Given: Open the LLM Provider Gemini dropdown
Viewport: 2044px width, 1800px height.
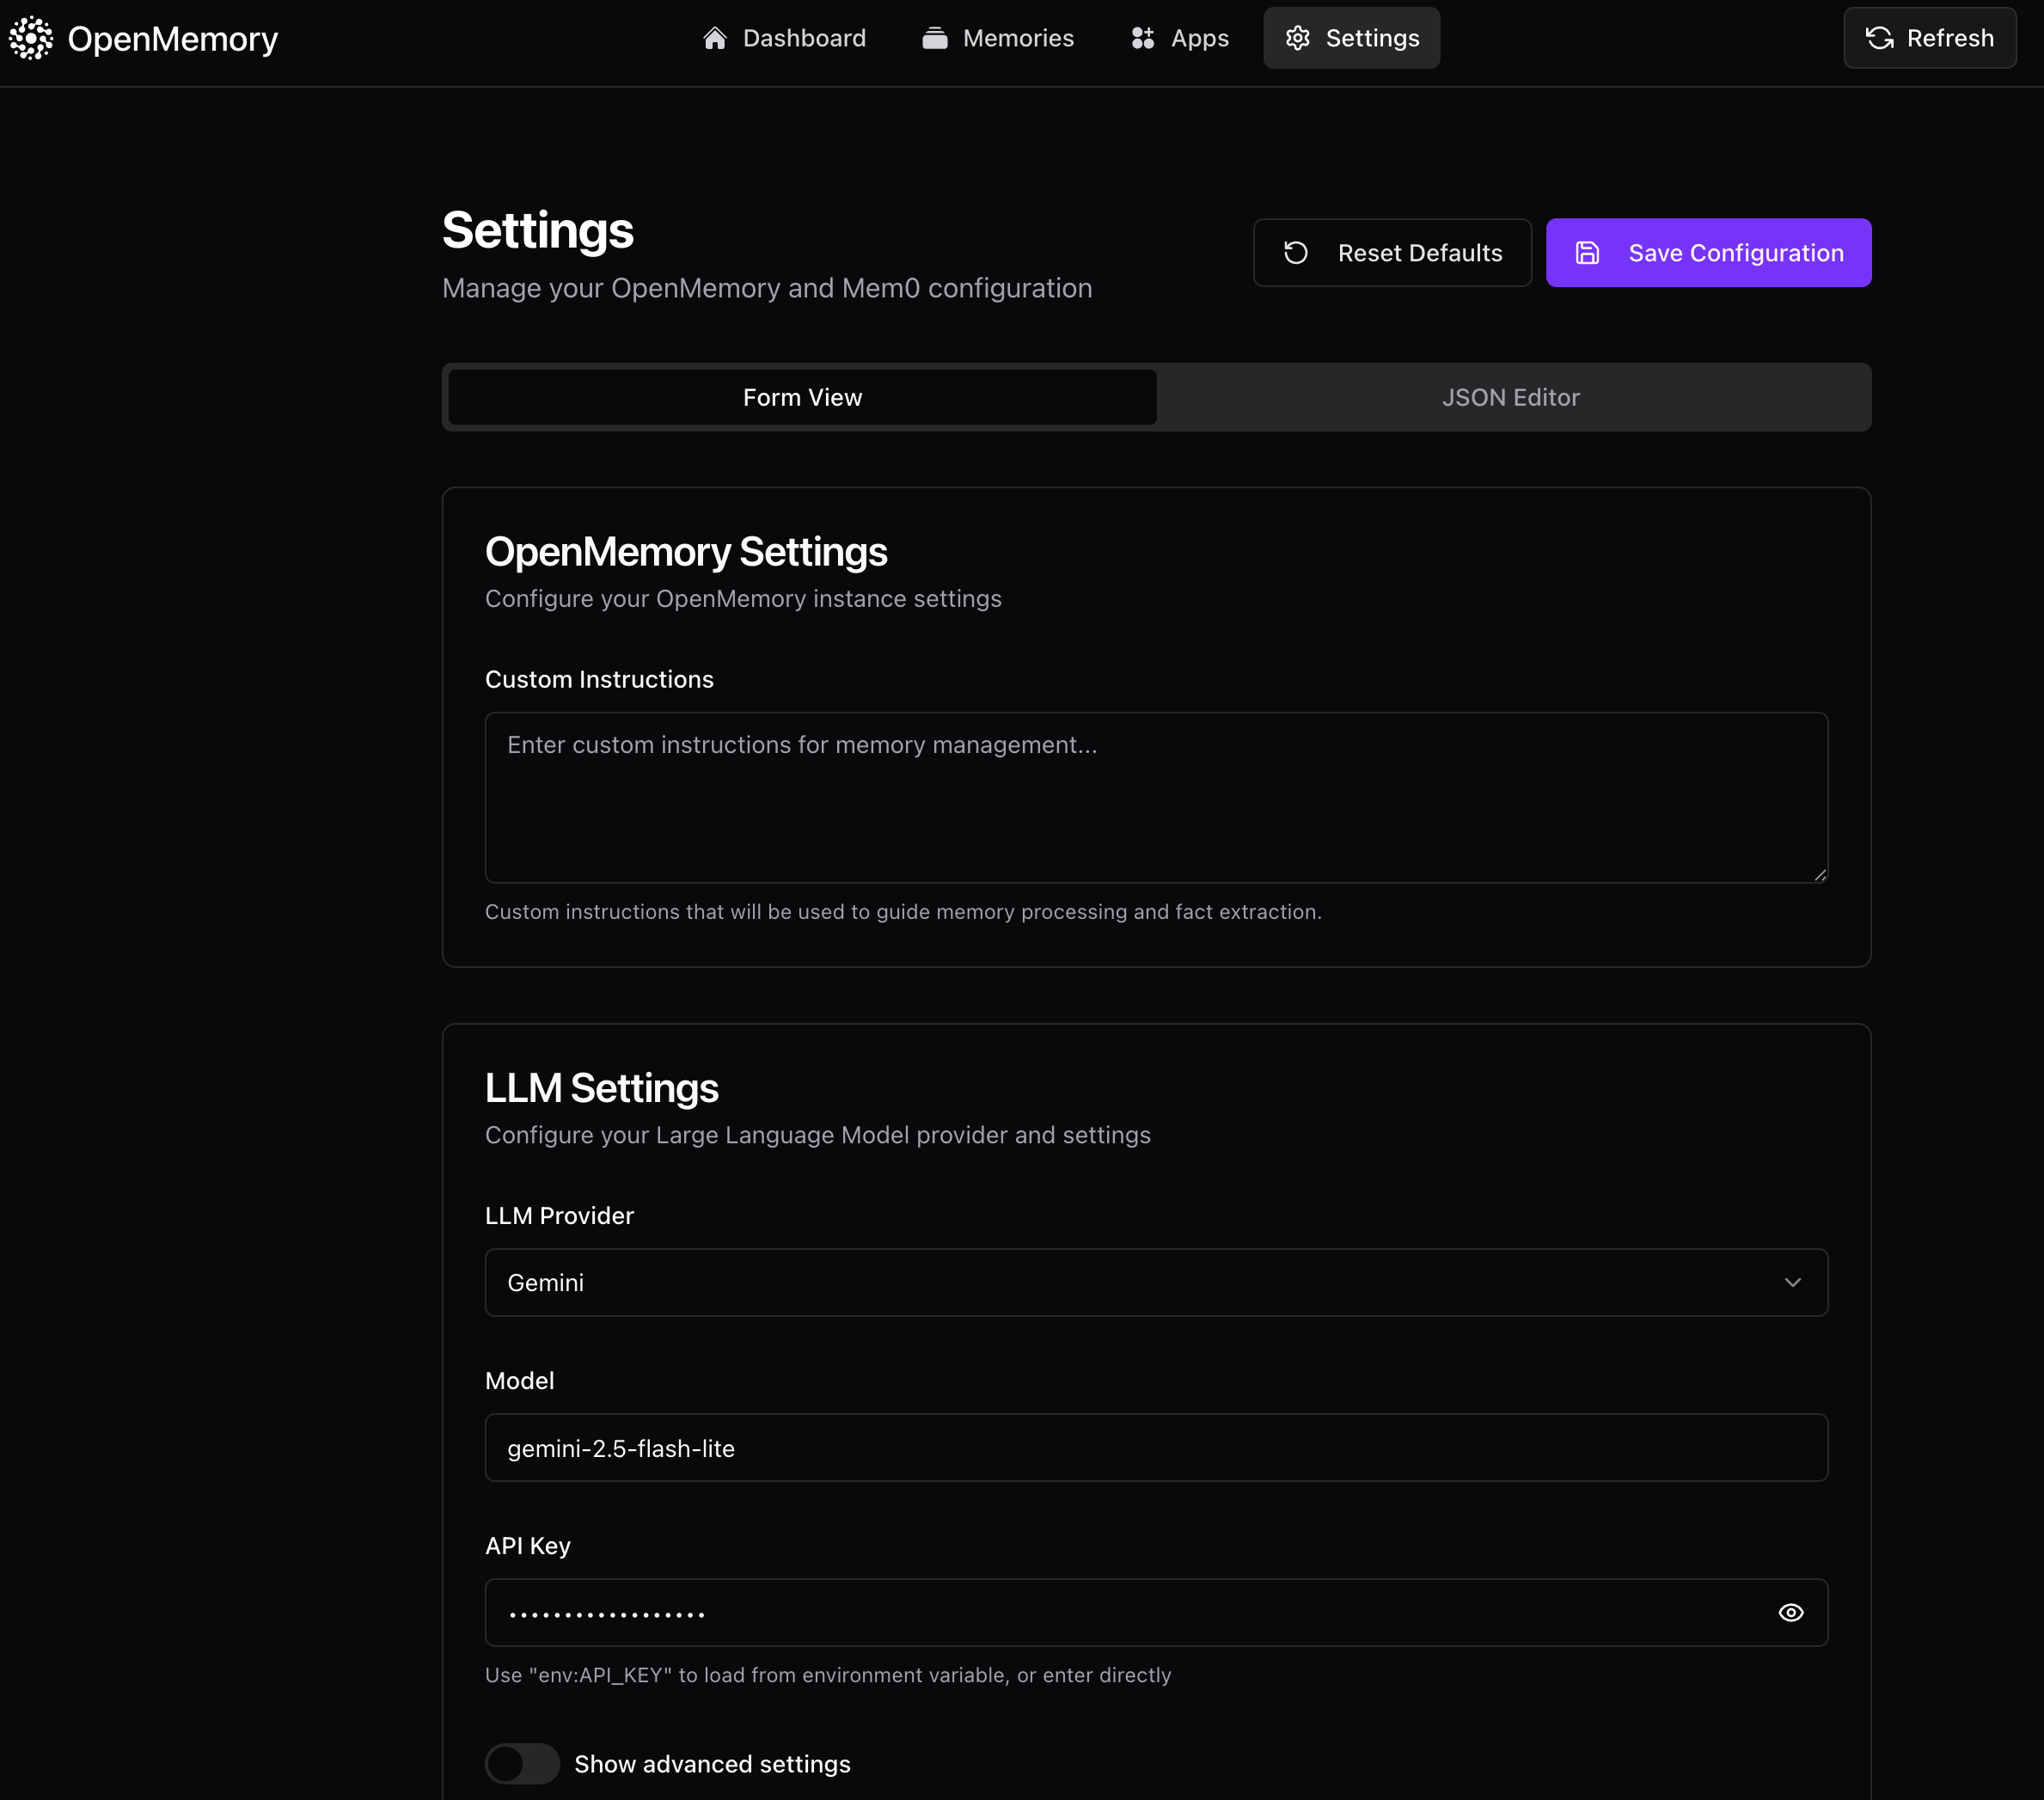Looking at the screenshot, I should click(x=1155, y=1282).
